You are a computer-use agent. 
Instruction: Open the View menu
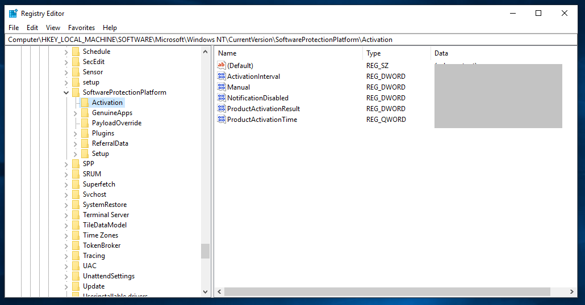[x=53, y=28]
